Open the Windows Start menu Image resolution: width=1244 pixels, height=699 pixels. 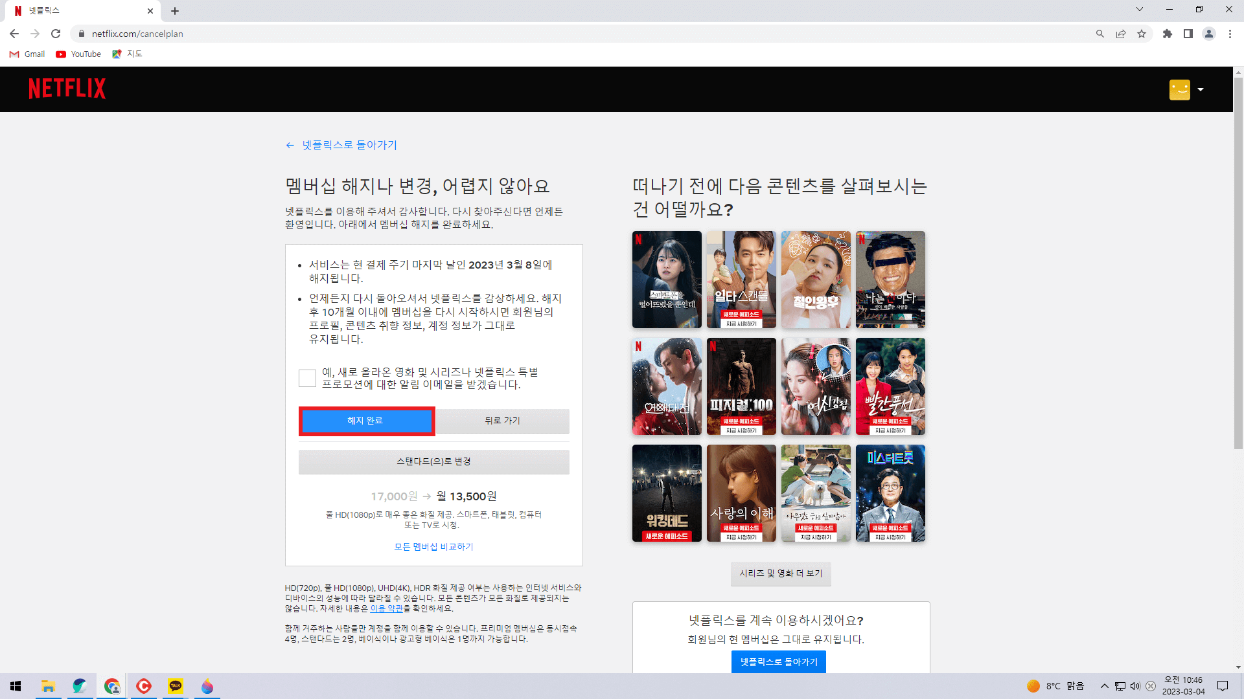[x=16, y=686]
